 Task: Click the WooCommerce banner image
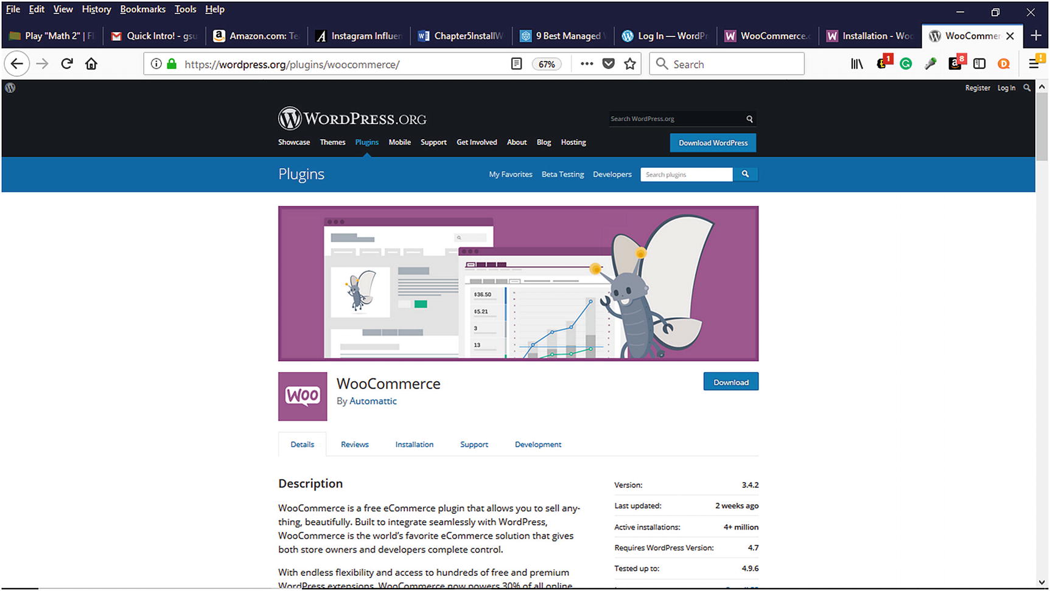519,283
